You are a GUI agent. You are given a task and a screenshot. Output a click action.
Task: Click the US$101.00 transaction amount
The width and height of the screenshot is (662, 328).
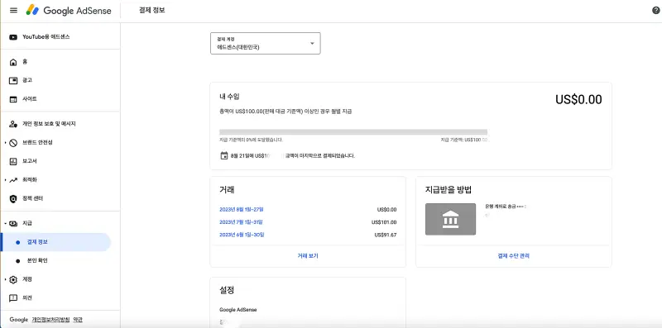pyautogui.click(x=384, y=222)
